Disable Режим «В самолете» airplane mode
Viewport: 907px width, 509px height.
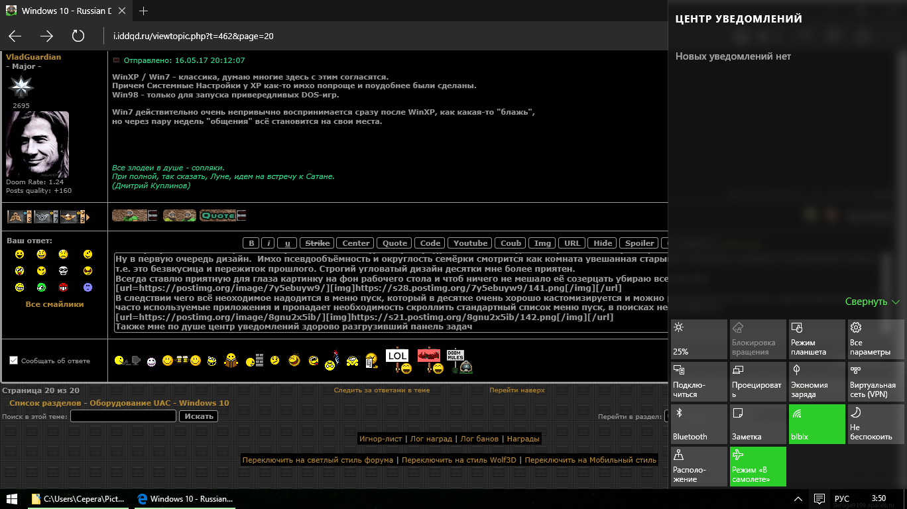[758, 466]
